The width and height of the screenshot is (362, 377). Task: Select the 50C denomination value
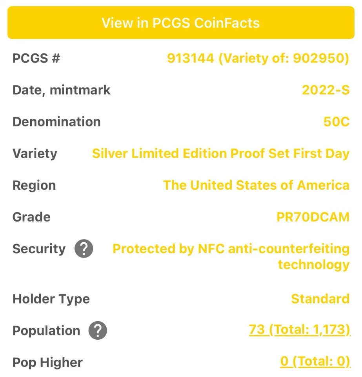(337, 122)
